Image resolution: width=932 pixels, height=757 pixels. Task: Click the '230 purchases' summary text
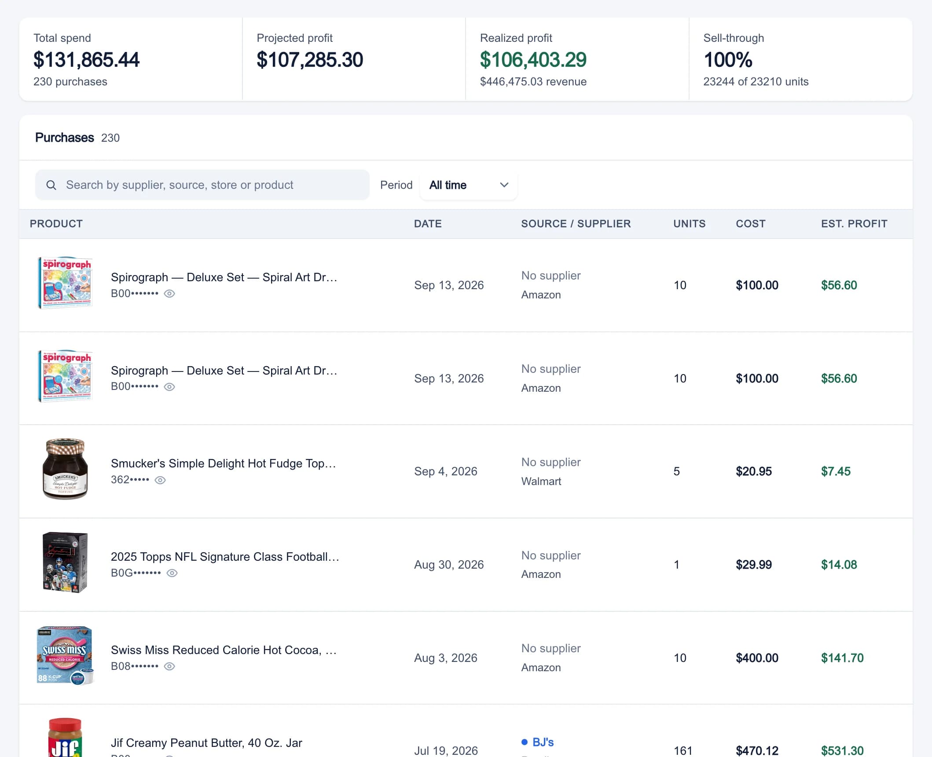[x=70, y=81]
